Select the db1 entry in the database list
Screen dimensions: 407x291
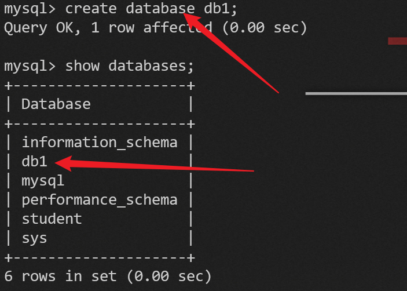tap(34, 161)
